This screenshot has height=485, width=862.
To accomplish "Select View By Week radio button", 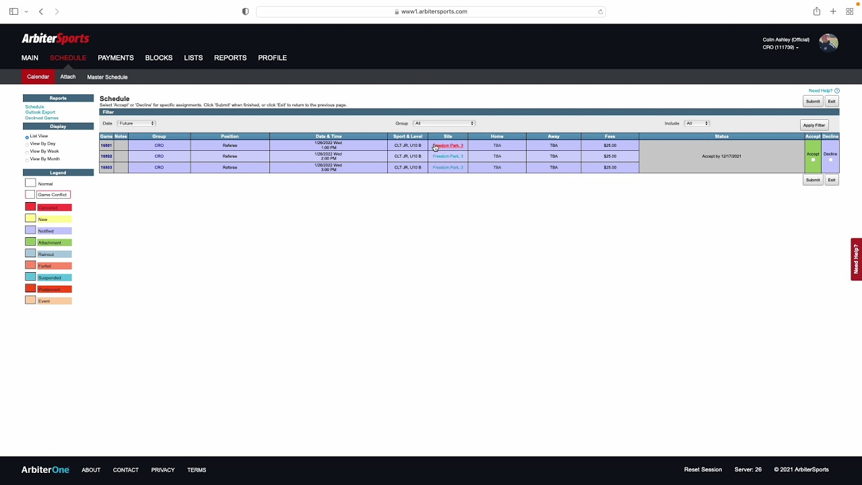I will point(27,152).
